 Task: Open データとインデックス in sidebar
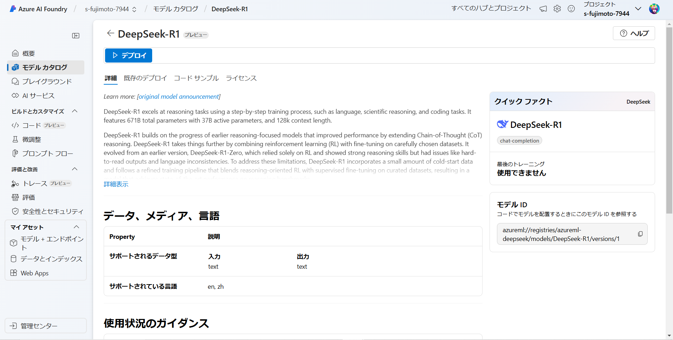46,259
